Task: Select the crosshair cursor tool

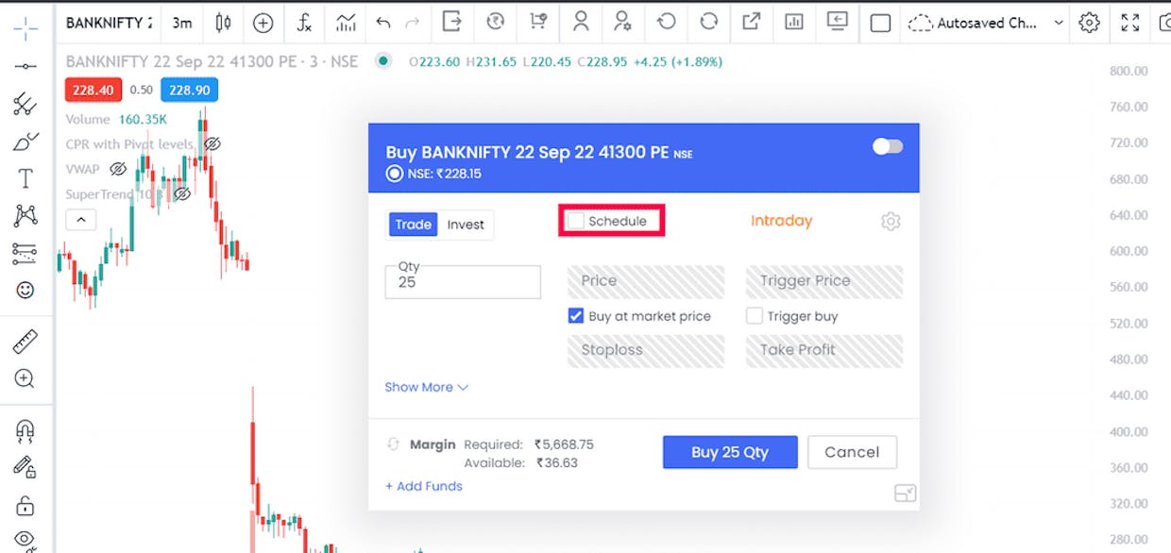Action: point(25,29)
